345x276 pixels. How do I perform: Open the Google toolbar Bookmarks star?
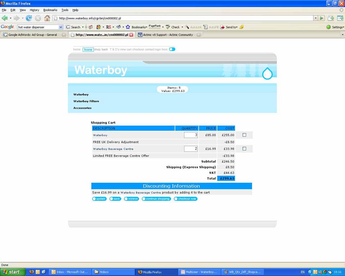[128, 27]
